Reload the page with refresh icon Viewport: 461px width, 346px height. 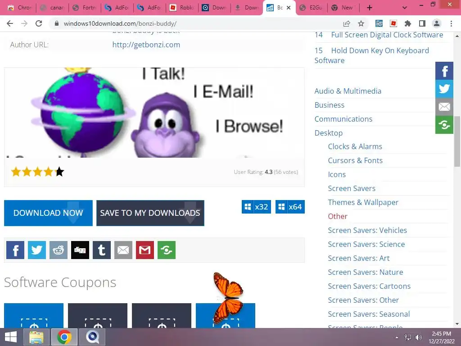pos(39,23)
